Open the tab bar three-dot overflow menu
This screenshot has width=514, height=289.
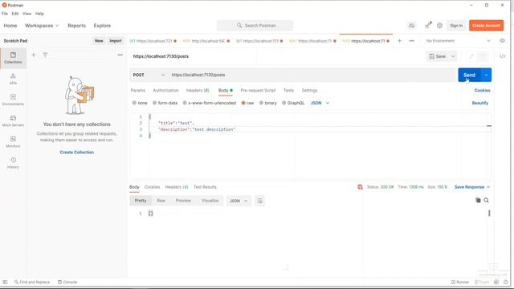pyautogui.click(x=412, y=41)
